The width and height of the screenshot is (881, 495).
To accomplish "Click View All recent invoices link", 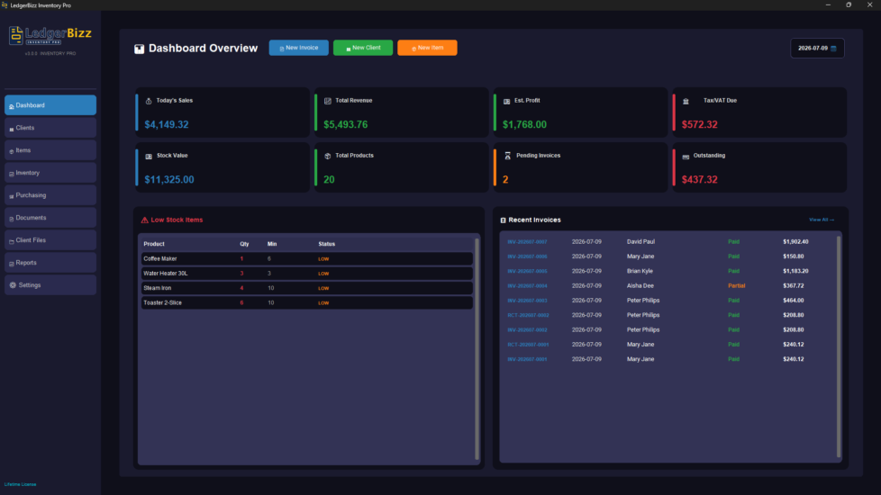I will [x=822, y=220].
